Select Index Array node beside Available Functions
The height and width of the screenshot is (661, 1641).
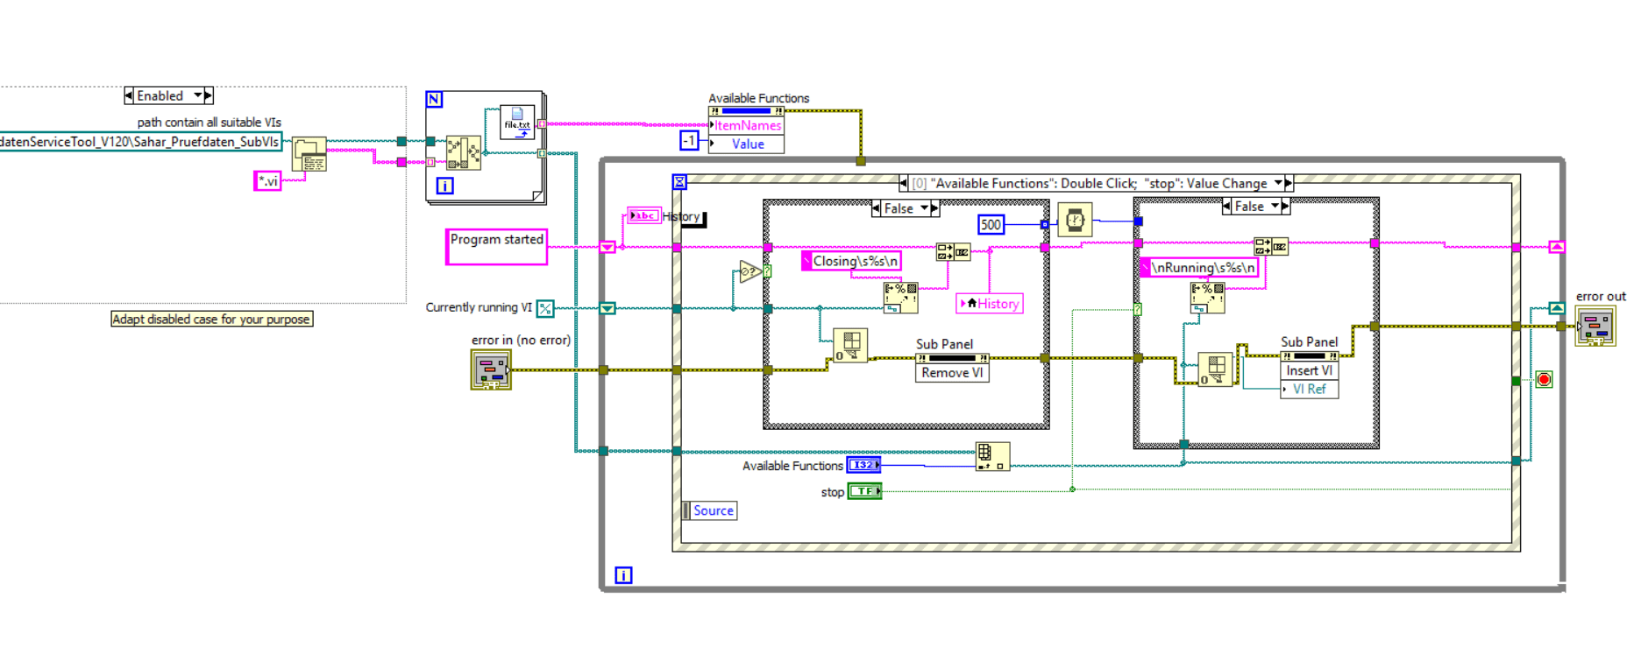pos(993,456)
